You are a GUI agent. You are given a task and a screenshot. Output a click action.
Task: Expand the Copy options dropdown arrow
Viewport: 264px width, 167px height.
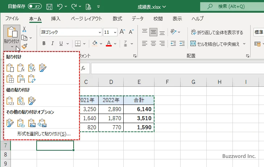click(x=30, y=38)
